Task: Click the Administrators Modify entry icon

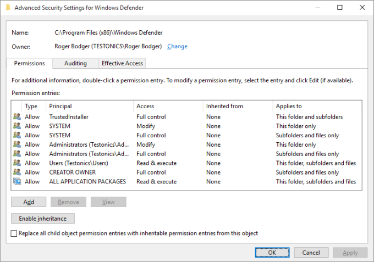Action: tap(16, 144)
